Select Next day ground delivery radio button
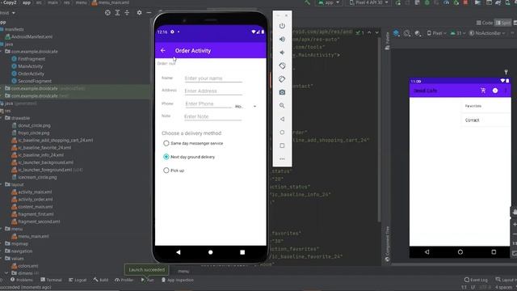This screenshot has height=291, width=517. pos(166,157)
